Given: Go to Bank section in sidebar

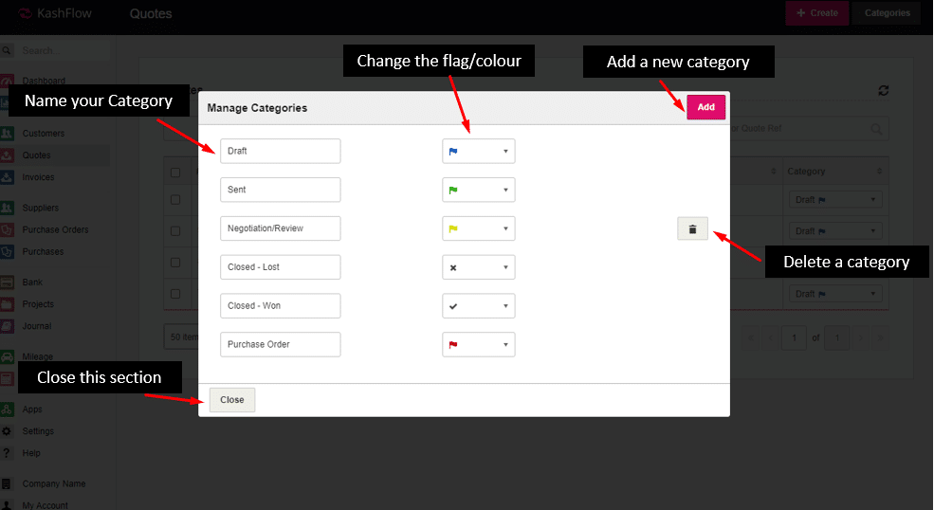Looking at the screenshot, I should coord(32,282).
